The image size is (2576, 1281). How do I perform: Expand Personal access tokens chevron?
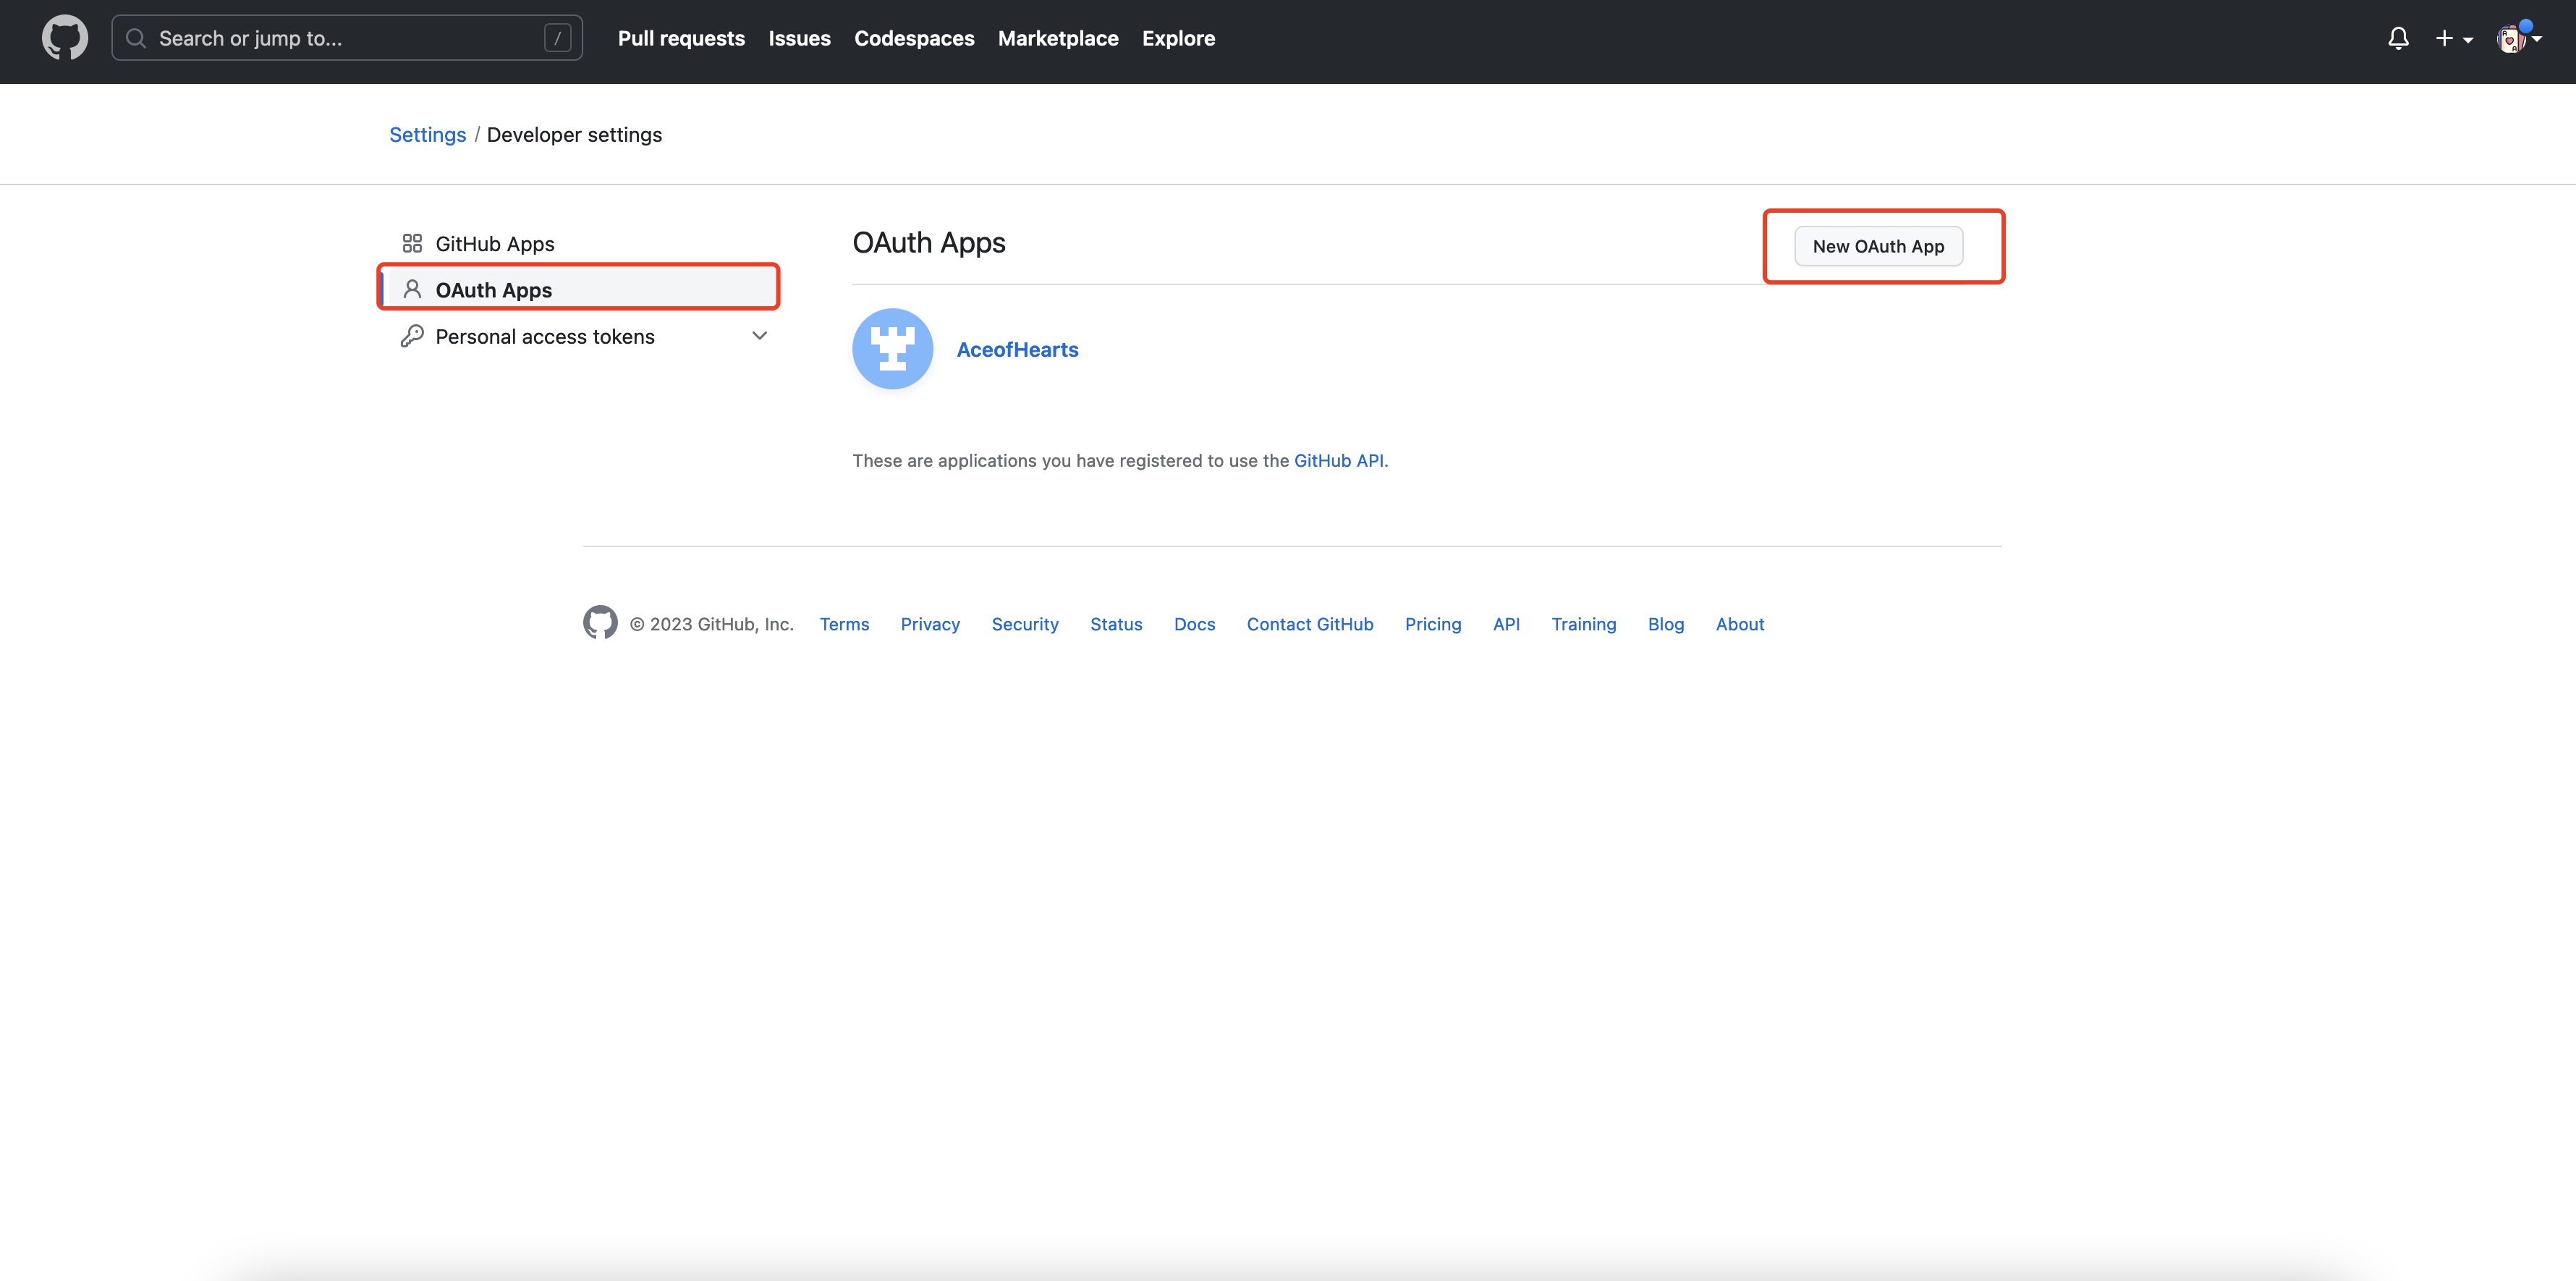pos(759,336)
